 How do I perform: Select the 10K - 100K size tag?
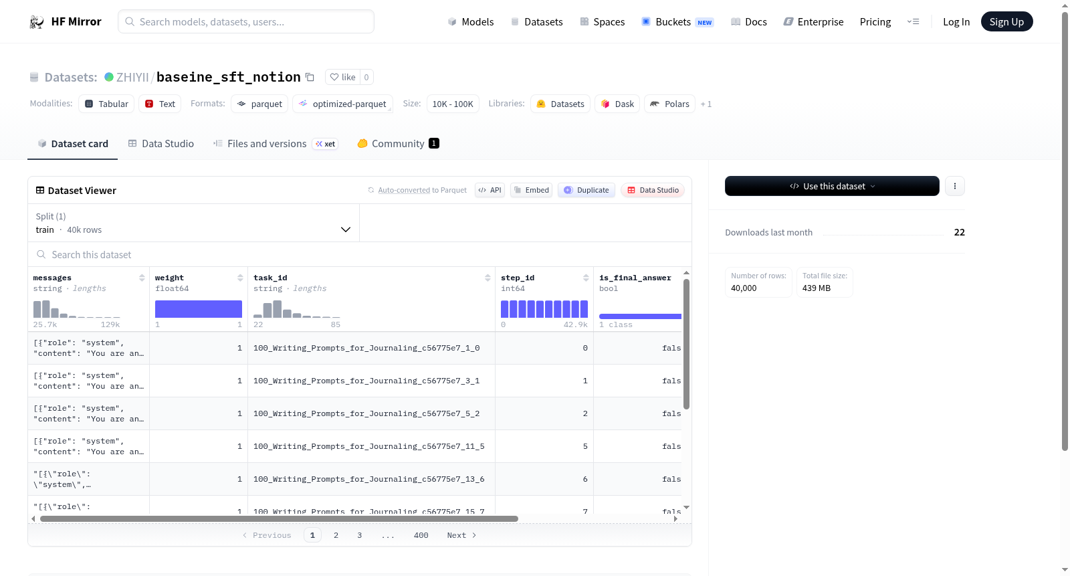[x=453, y=104]
